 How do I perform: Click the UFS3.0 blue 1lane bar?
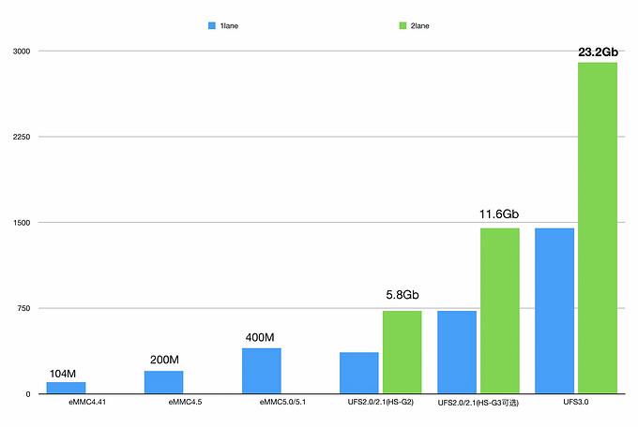coord(554,311)
